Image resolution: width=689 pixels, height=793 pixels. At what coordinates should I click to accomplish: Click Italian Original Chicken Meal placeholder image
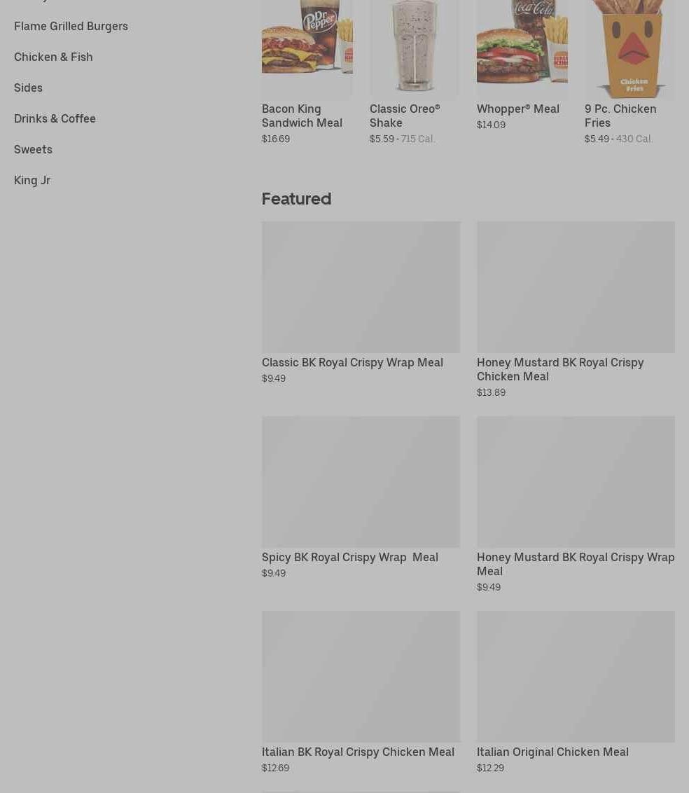pyautogui.click(x=576, y=676)
